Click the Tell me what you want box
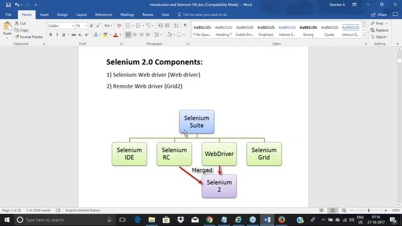Viewport: 402px width, 226px height. (x=202, y=14)
